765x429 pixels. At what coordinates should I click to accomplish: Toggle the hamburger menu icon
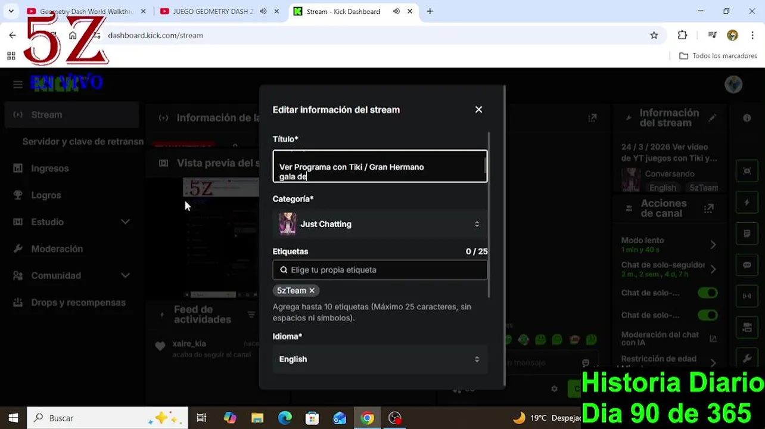[18, 84]
